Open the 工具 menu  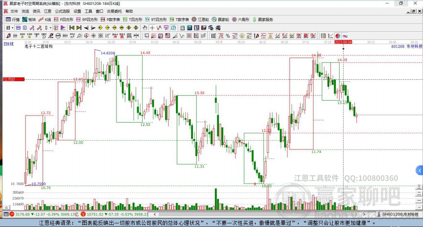(88, 11)
